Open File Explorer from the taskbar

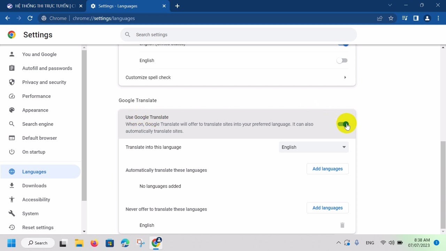[x=79, y=243]
